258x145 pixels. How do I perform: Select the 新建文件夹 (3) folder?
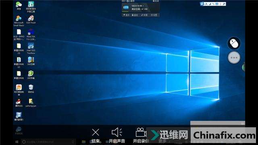[x=19, y=48]
